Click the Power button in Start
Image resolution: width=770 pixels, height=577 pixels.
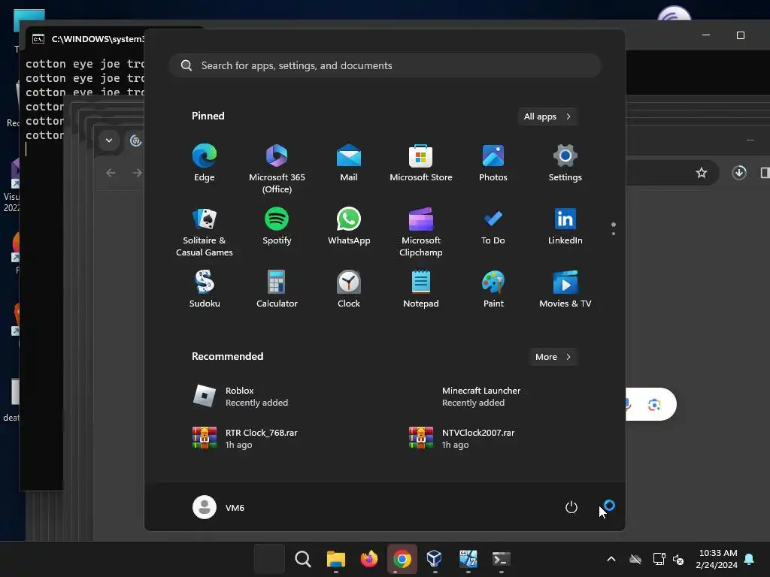pos(571,507)
